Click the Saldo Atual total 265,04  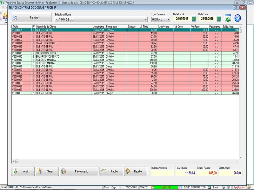click(231, 173)
